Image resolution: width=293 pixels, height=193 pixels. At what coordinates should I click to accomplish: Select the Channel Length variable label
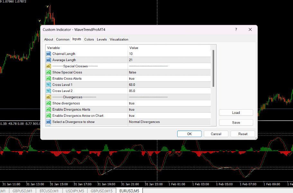[x=64, y=54]
